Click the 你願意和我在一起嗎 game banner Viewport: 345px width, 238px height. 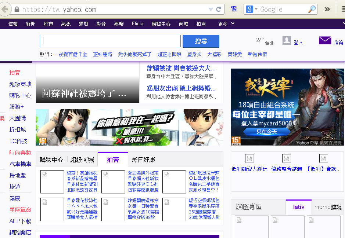pyautogui.click(x=129, y=127)
